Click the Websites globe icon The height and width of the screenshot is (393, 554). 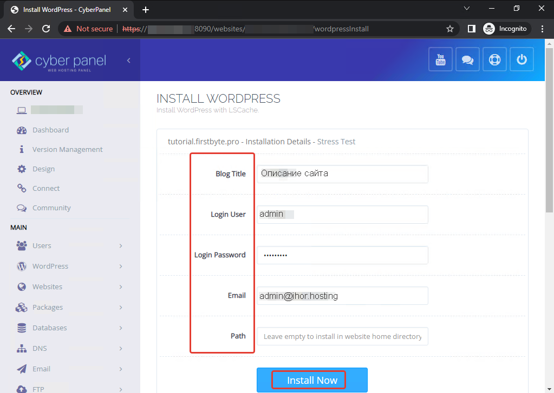(22, 287)
